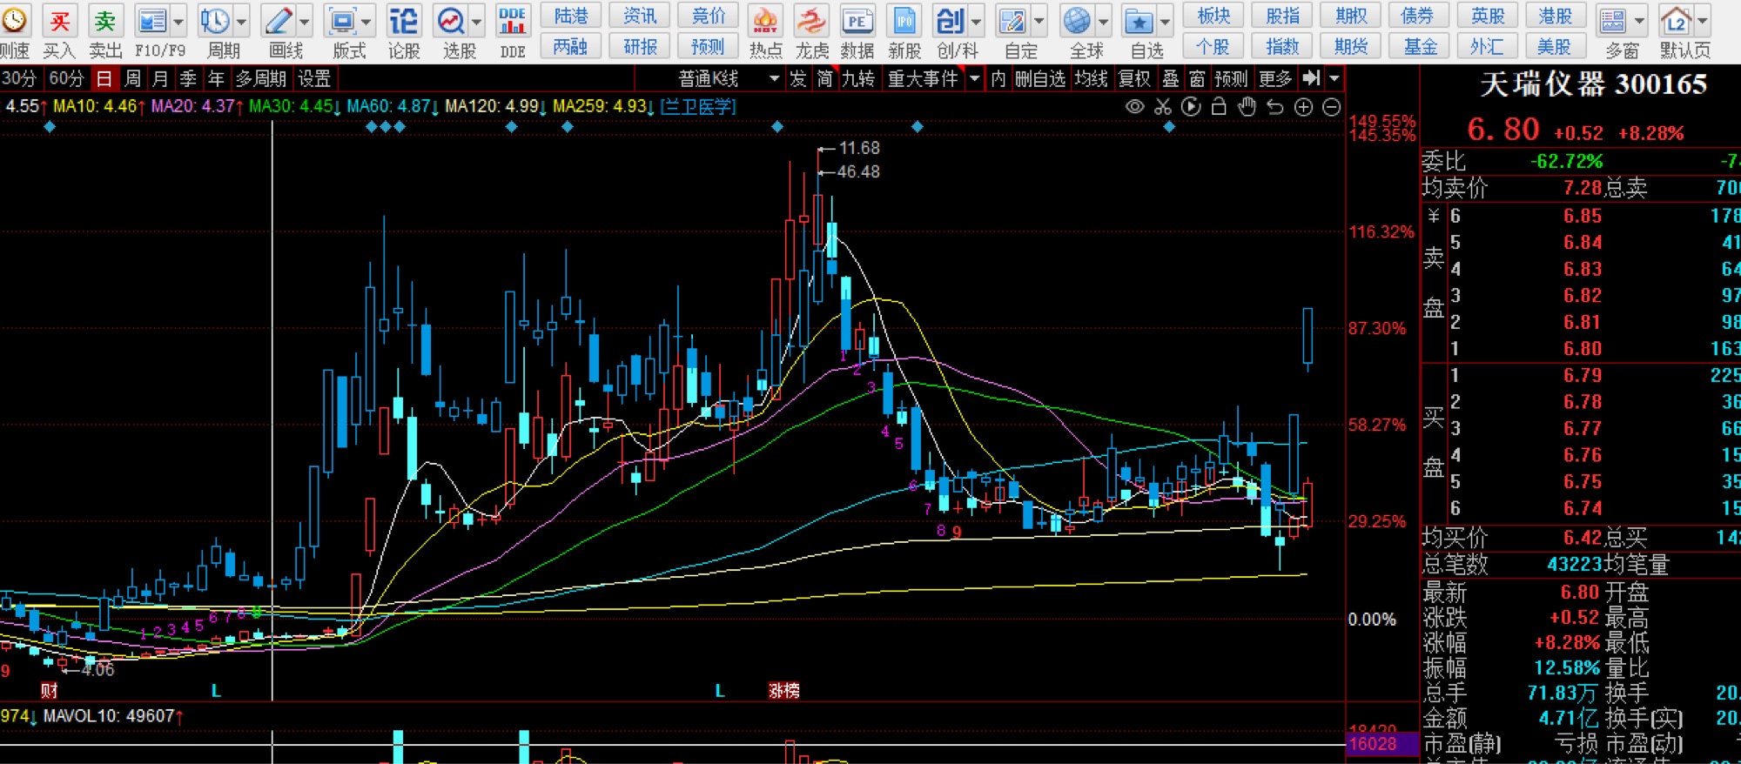Viewport: 1741px width, 764px height.
Task: Click the red 买入 (buy) icon
Action: tap(59, 21)
